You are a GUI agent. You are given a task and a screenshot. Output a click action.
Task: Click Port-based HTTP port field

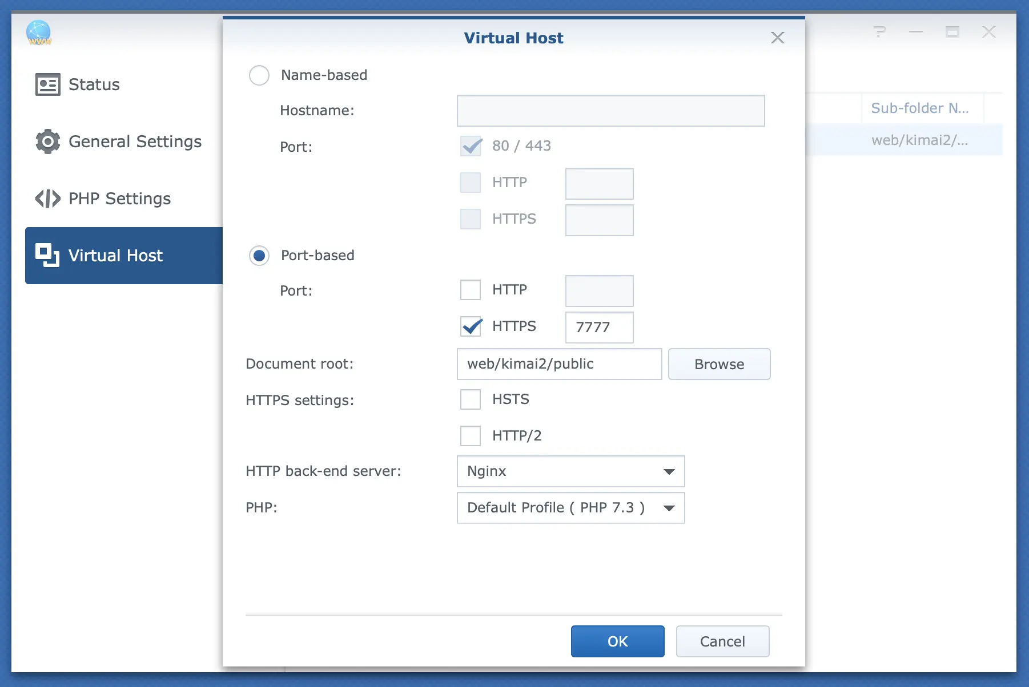click(599, 291)
